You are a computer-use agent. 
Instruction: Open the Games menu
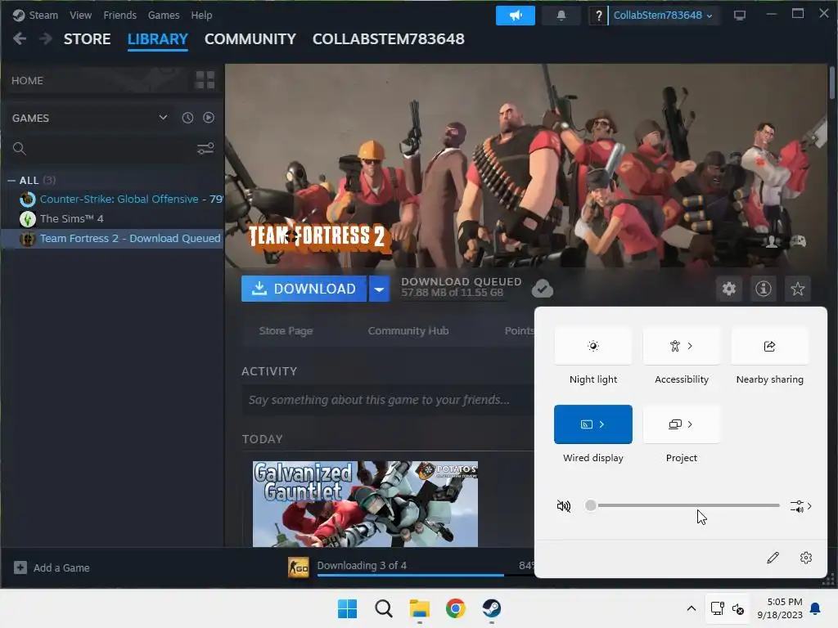click(x=164, y=16)
